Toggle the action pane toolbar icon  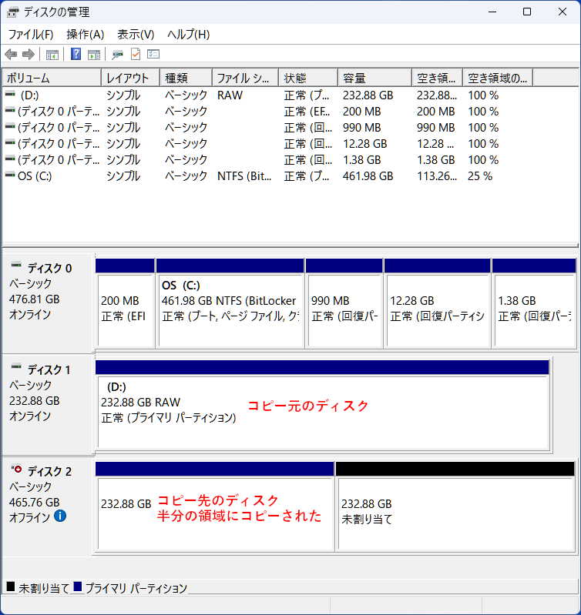tap(94, 55)
